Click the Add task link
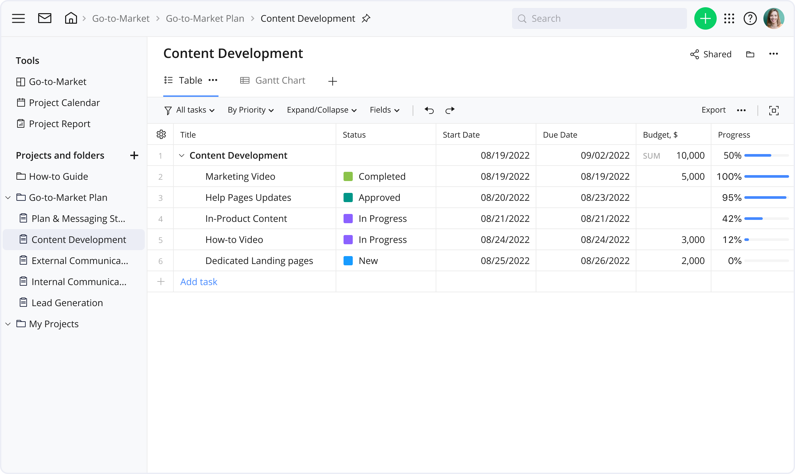 [x=199, y=282]
